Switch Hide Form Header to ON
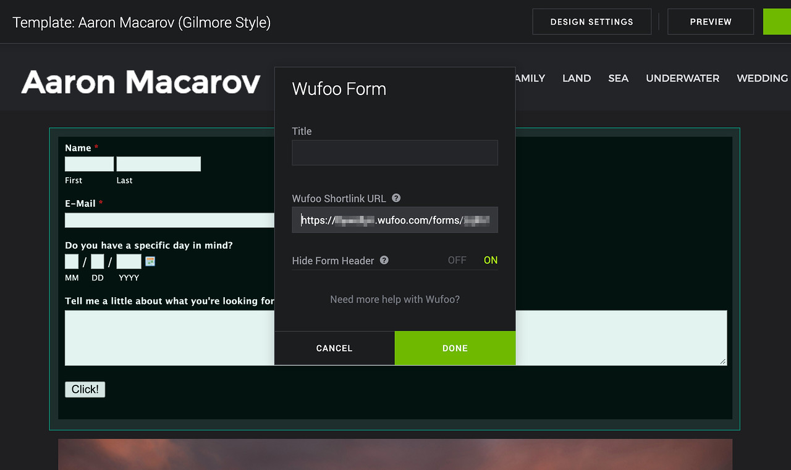The width and height of the screenshot is (791, 470). click(x=491, y=260)
